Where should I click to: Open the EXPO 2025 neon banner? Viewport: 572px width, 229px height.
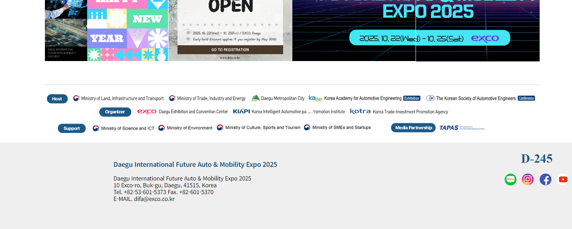pyautogui.click(x=416, y=30)
